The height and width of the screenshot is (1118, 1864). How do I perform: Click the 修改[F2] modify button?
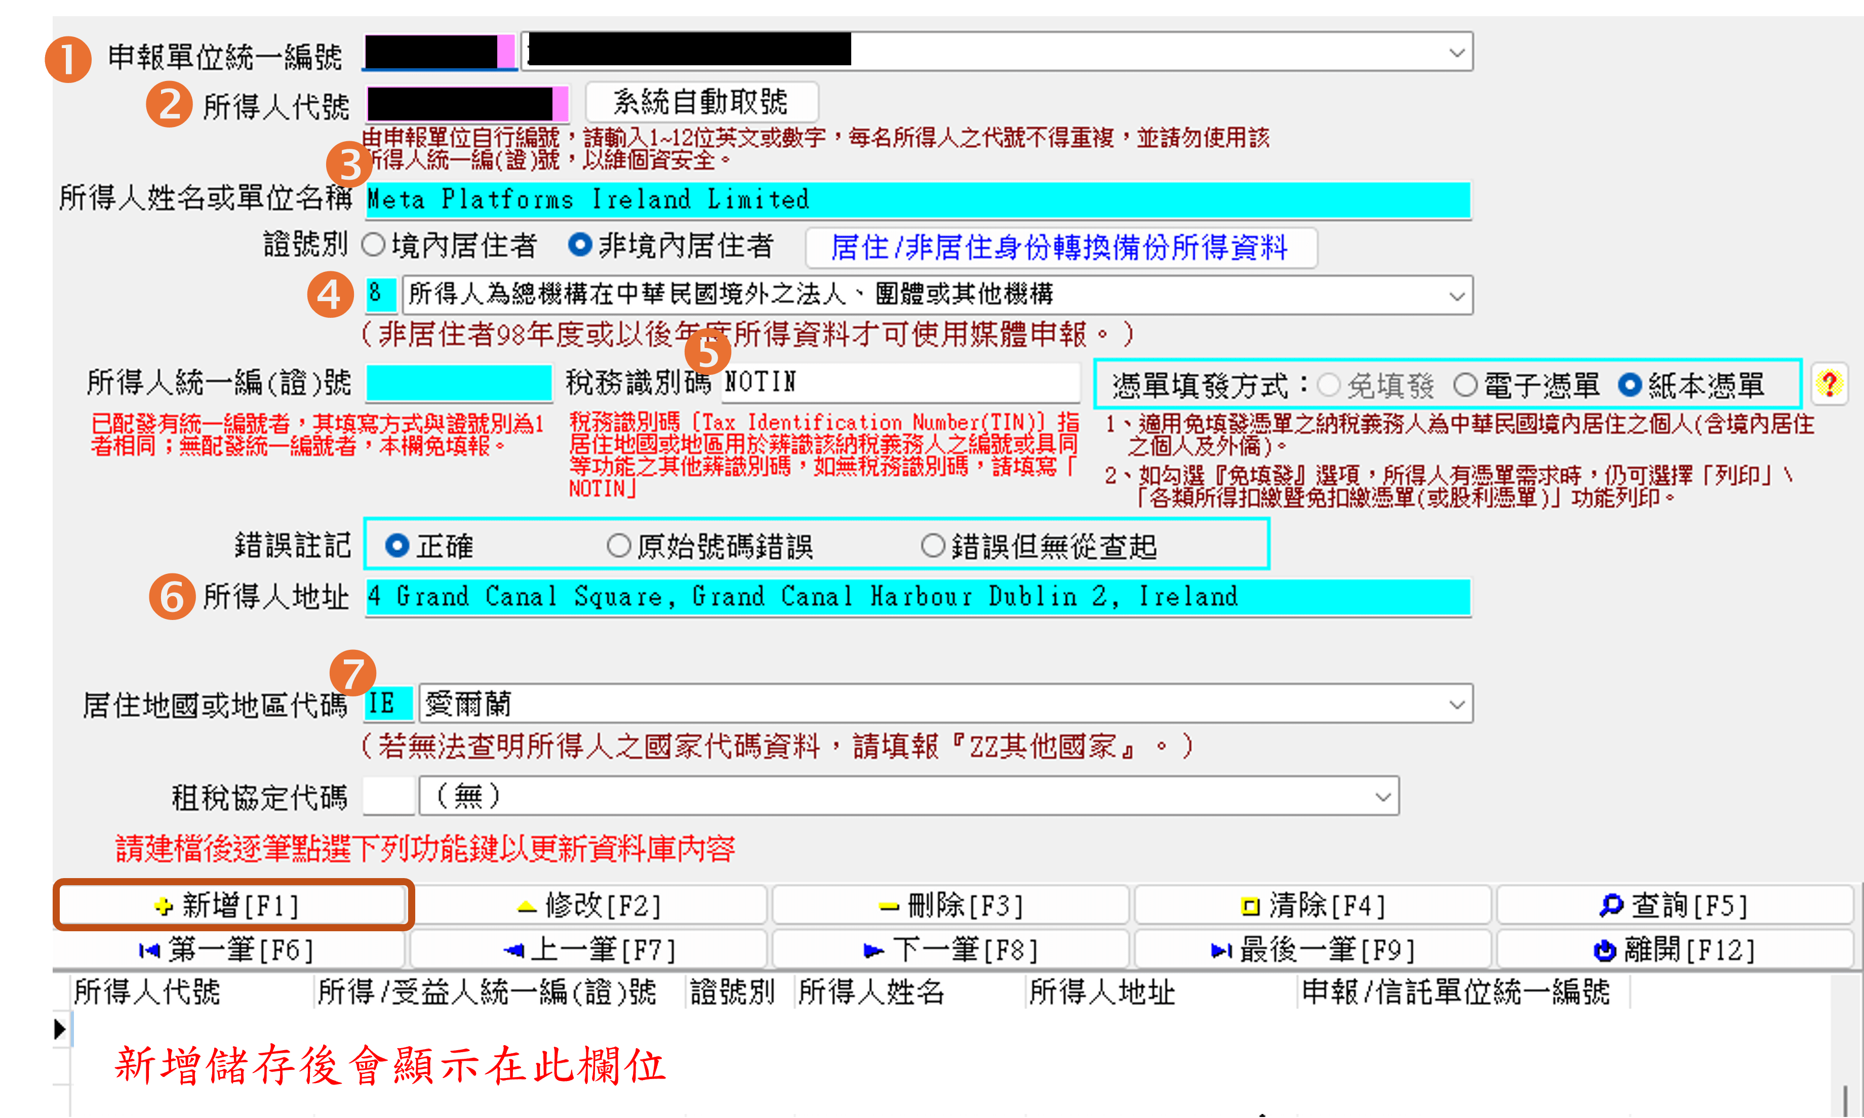pyautogui.click(x=590, y=905)
